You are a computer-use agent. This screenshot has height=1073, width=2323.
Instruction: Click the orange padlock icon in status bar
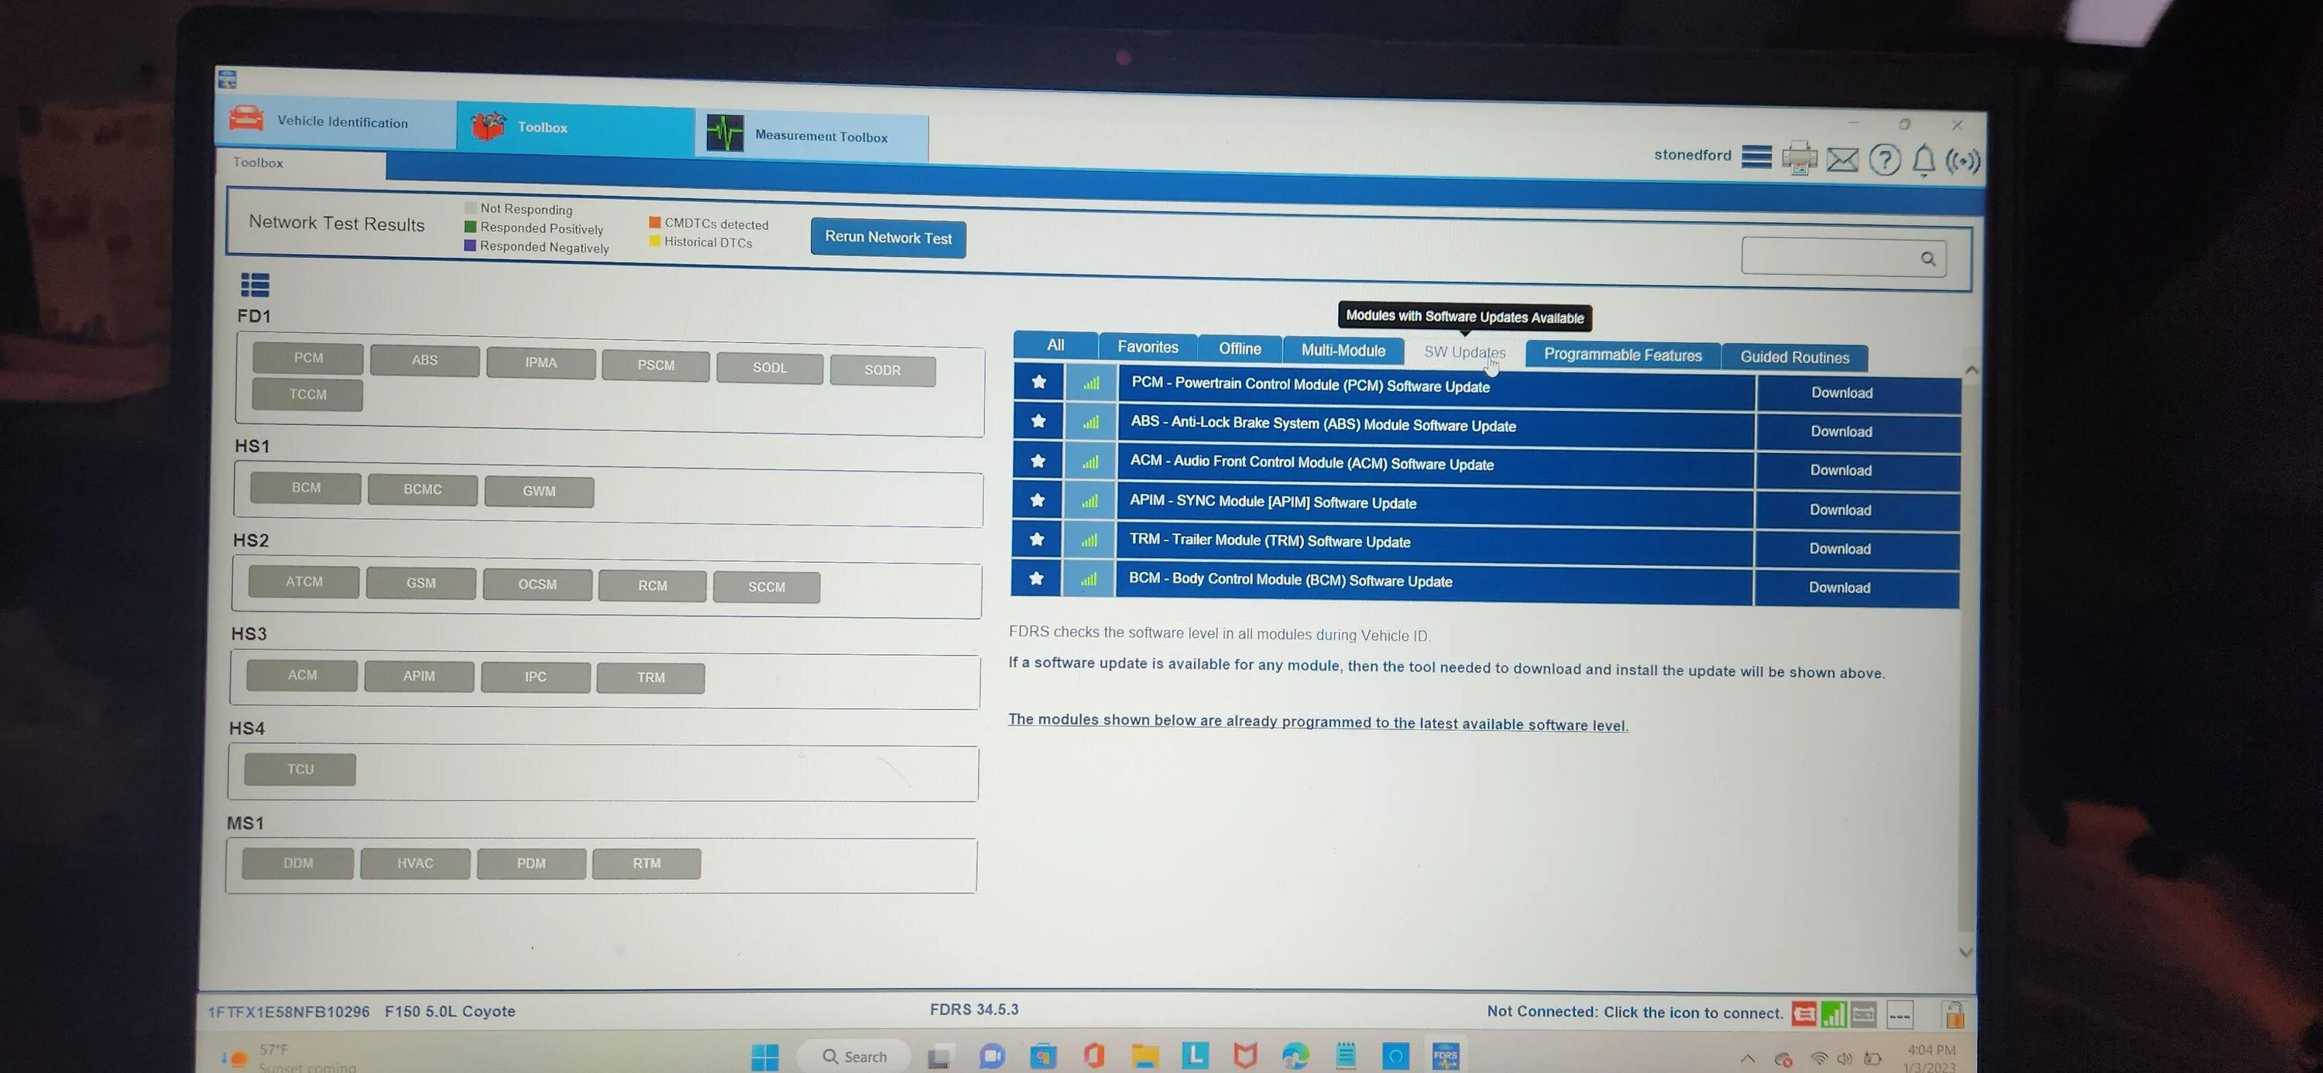[1954, 1015]
